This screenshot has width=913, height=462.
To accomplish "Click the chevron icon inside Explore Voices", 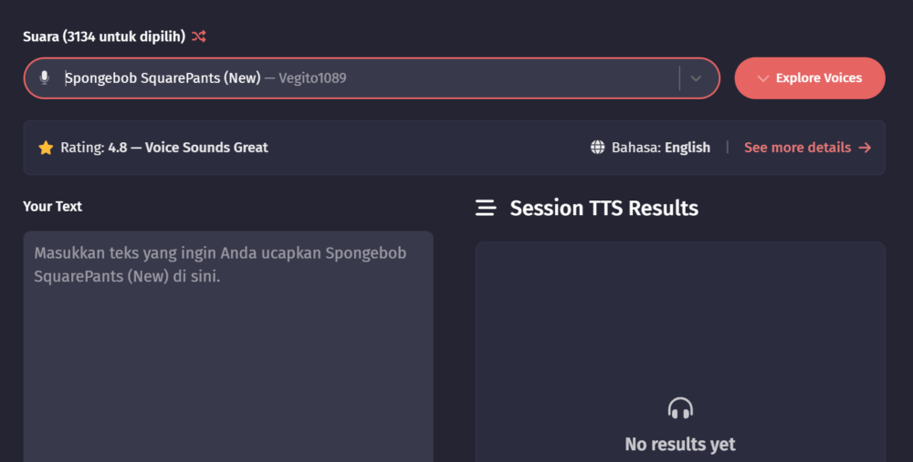I will (x=763, y=78).
